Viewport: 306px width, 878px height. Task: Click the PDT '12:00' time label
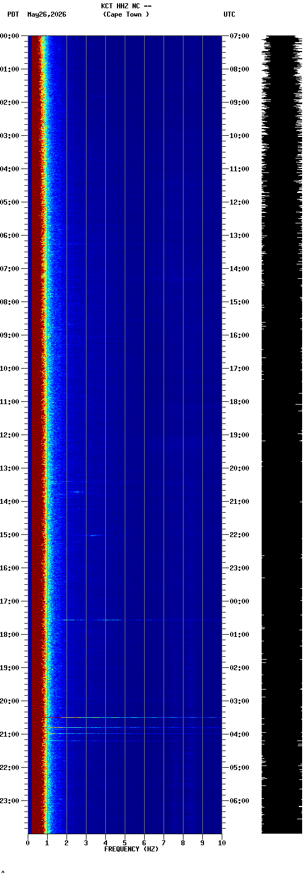pyautogui.click(x=10, y=435)
